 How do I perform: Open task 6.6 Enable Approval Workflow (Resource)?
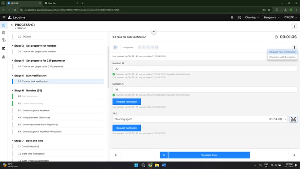pyautogui.click(x=58, y=131)
